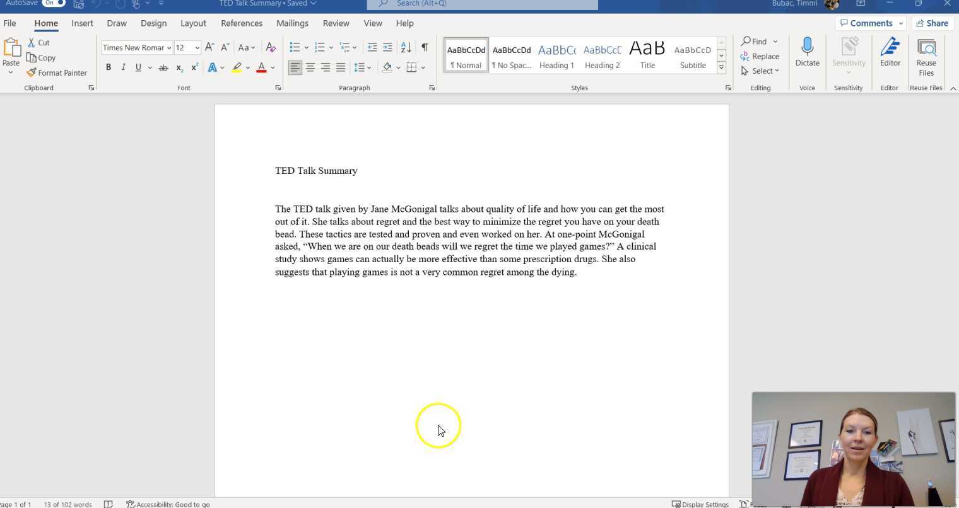Click the Sort icon
959x508 pixels.
406,47
